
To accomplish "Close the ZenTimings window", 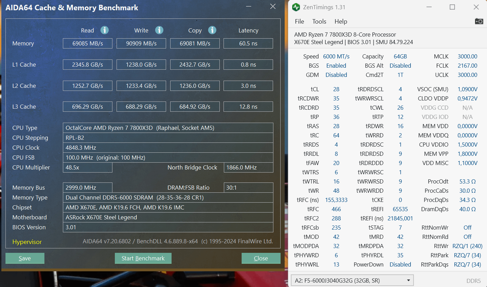I will point(476,7).
